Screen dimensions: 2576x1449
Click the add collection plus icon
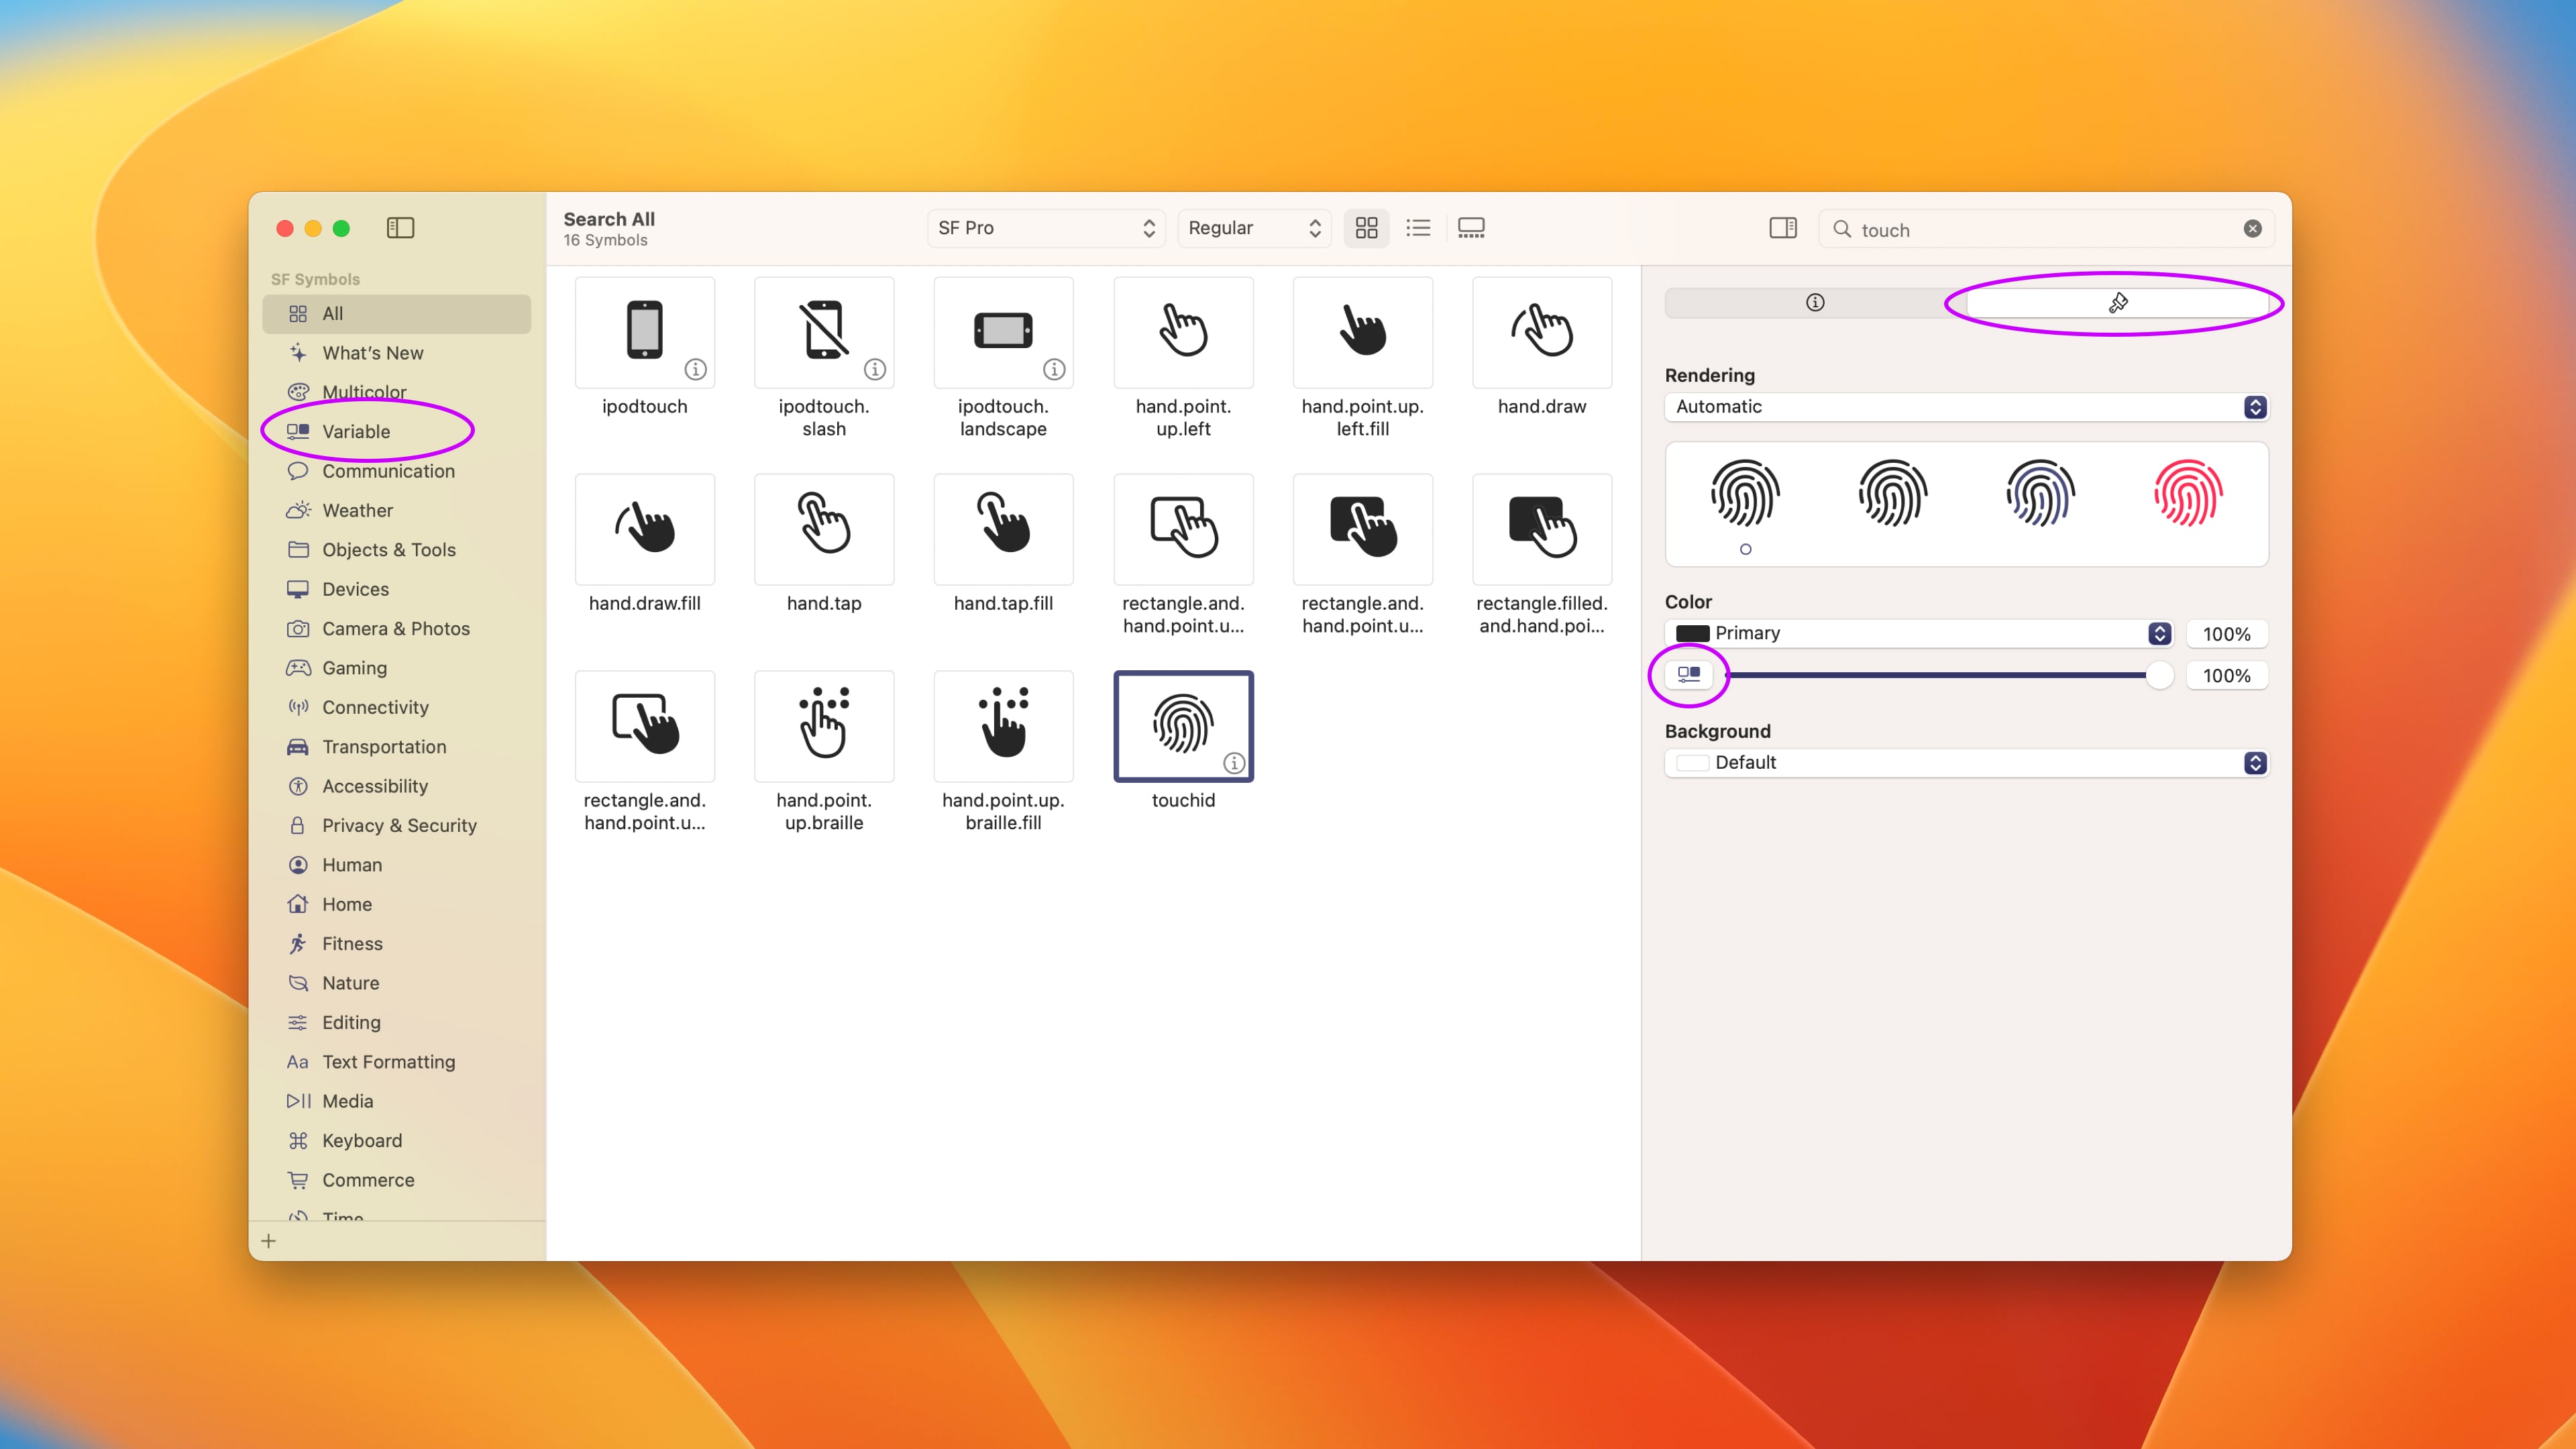pyautogui.click(x=268, y=1241)
